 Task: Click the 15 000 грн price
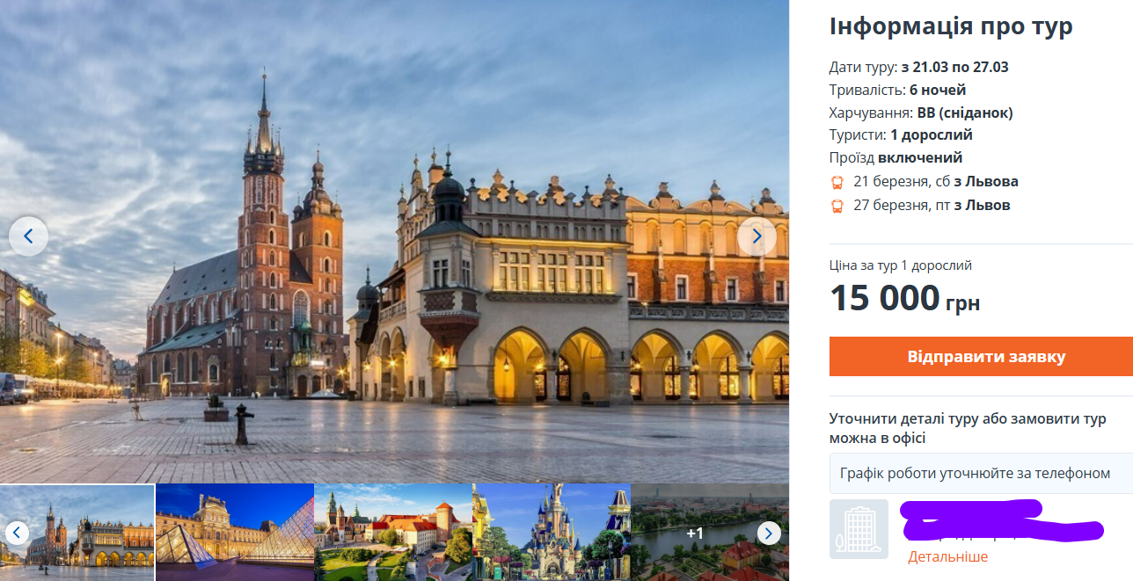tap(904, 299)
